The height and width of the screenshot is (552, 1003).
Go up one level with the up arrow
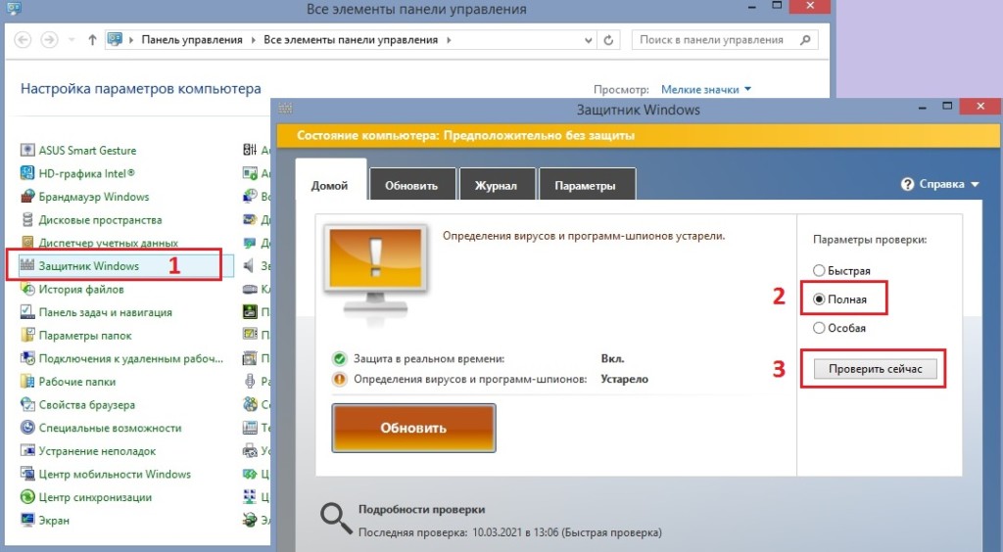(x=92, y=39)
